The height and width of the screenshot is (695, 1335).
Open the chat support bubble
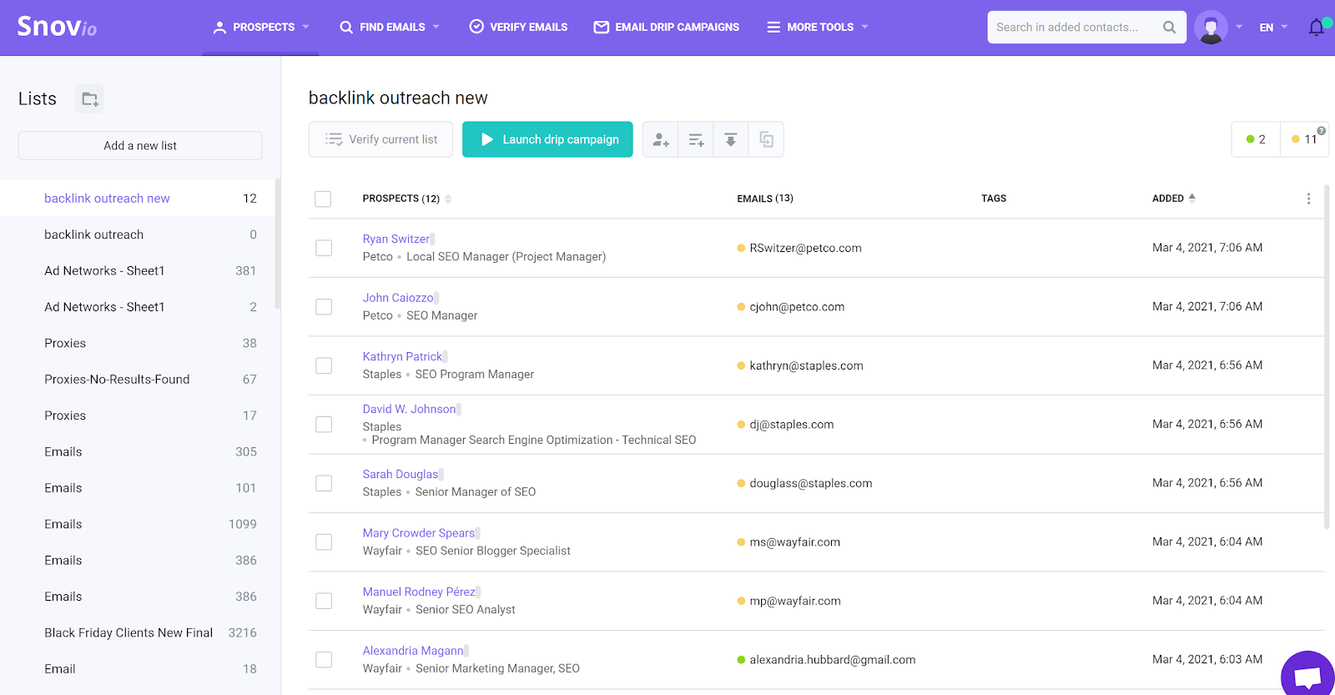pos(1307,676)
